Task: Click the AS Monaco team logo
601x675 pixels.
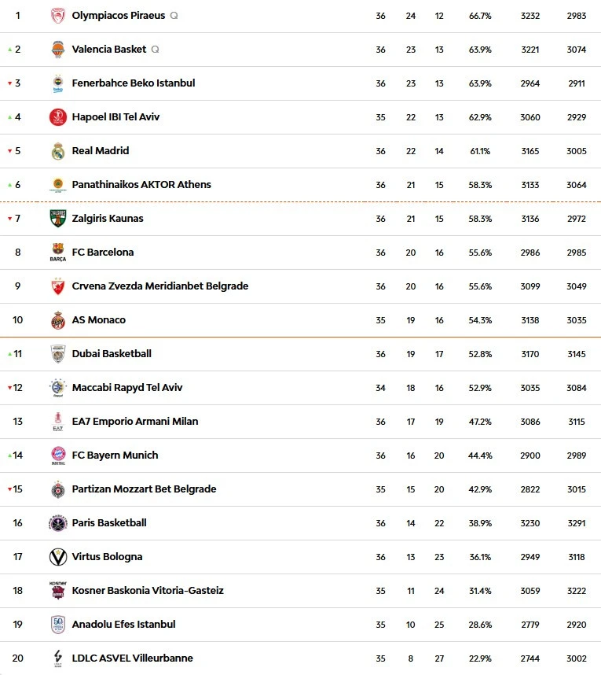Action: click(x=58, y=320)
